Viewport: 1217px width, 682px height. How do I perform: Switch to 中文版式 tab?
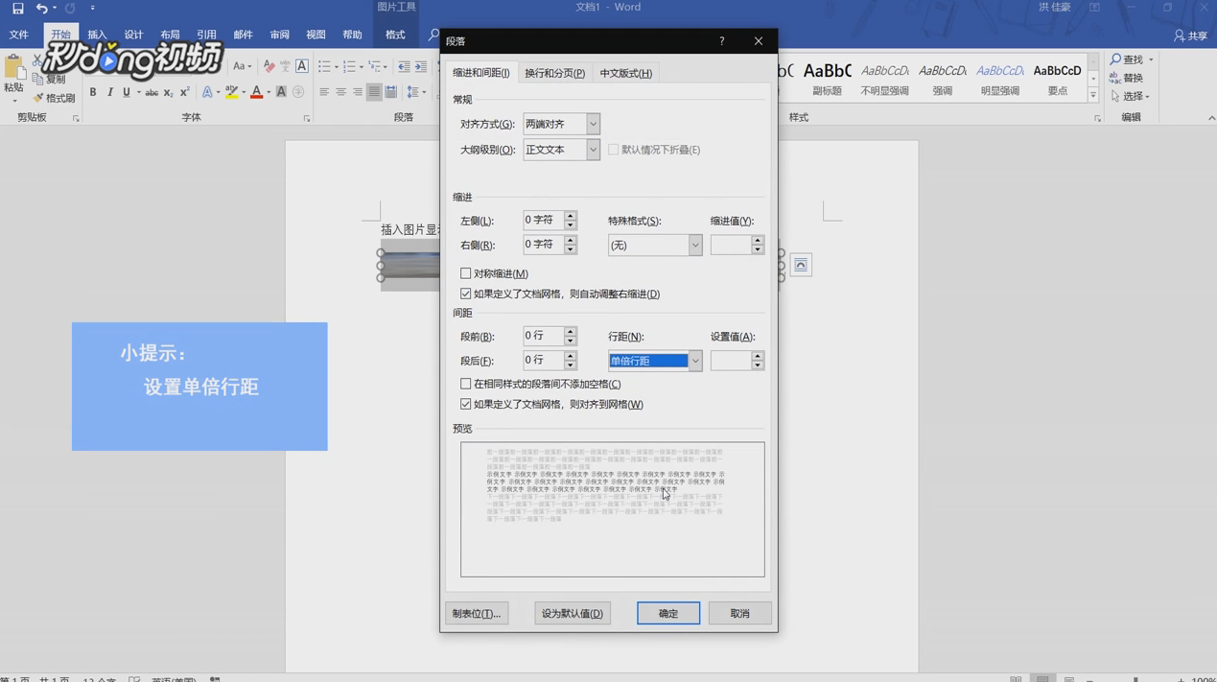coord(625,73)
